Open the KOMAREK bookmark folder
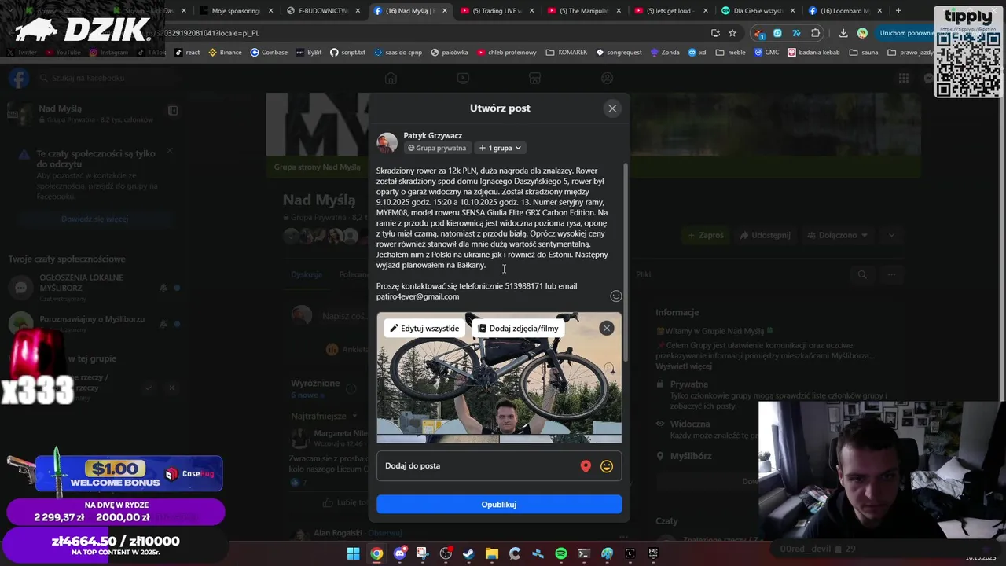 (x=566, y=53)
